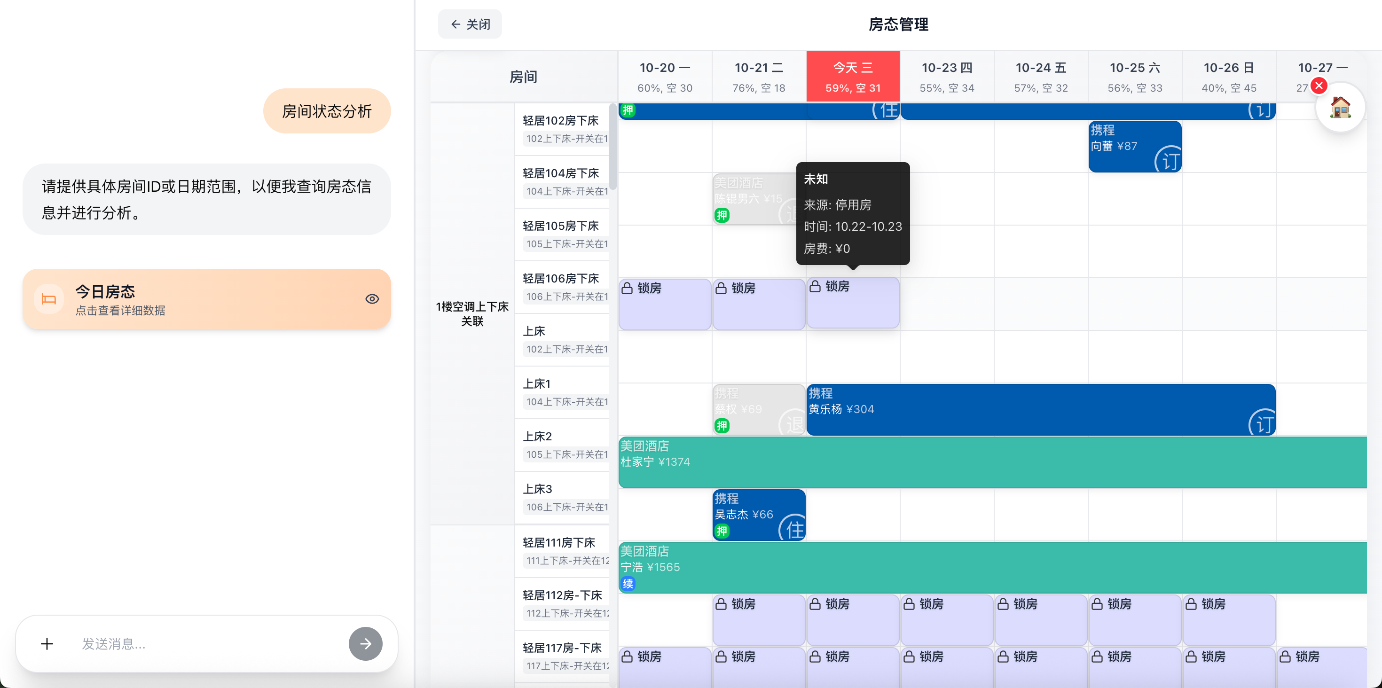Open the house emoji floating widget

[x=1341, y=107]
